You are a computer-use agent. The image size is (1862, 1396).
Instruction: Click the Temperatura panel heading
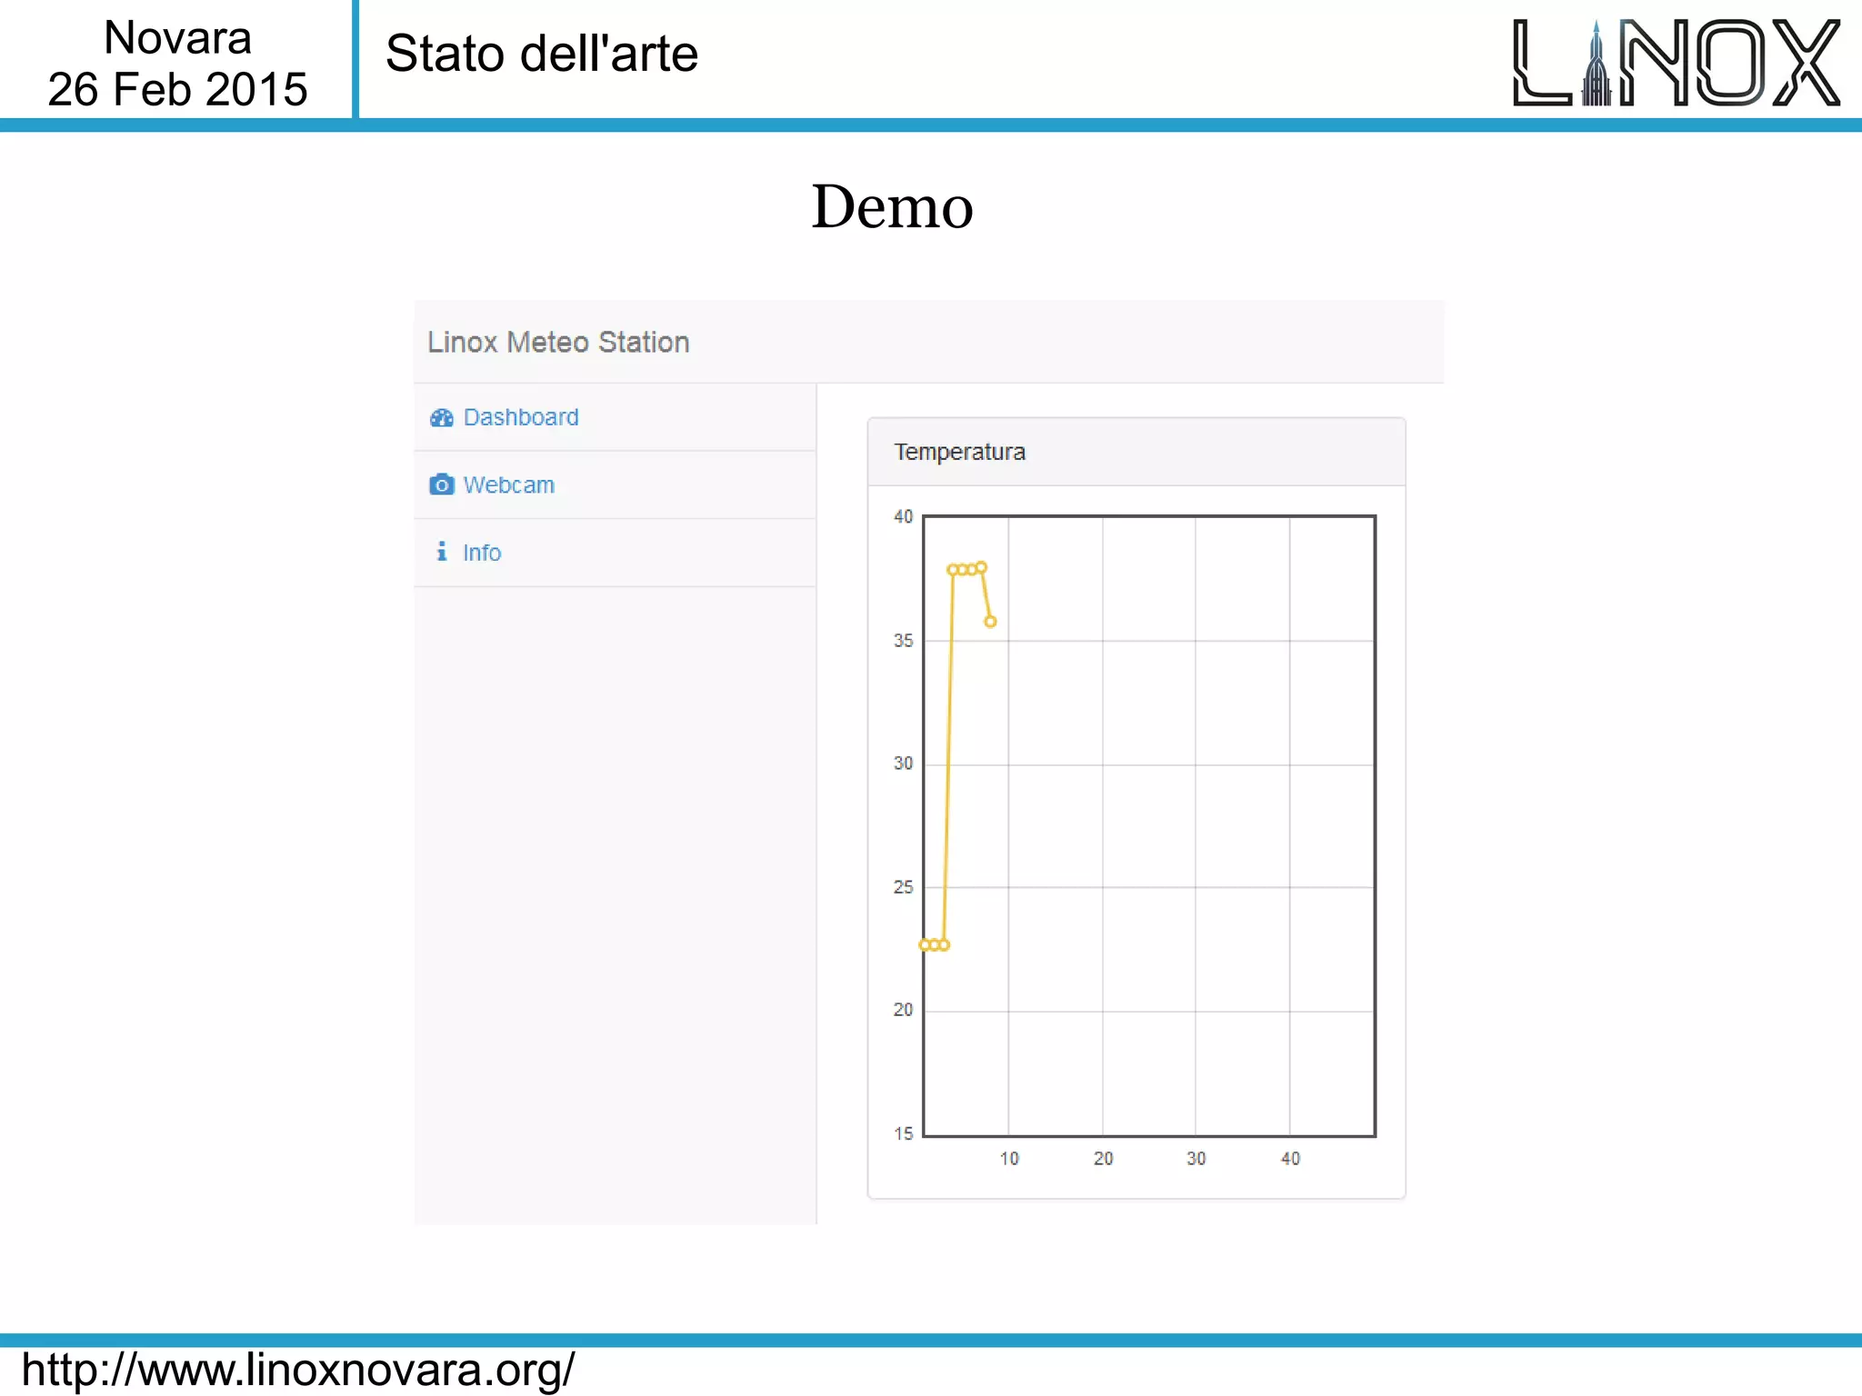coord(959,452)
